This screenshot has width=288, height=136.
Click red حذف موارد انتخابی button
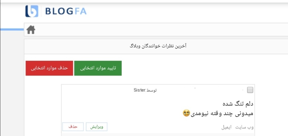(x=49, y=68)
